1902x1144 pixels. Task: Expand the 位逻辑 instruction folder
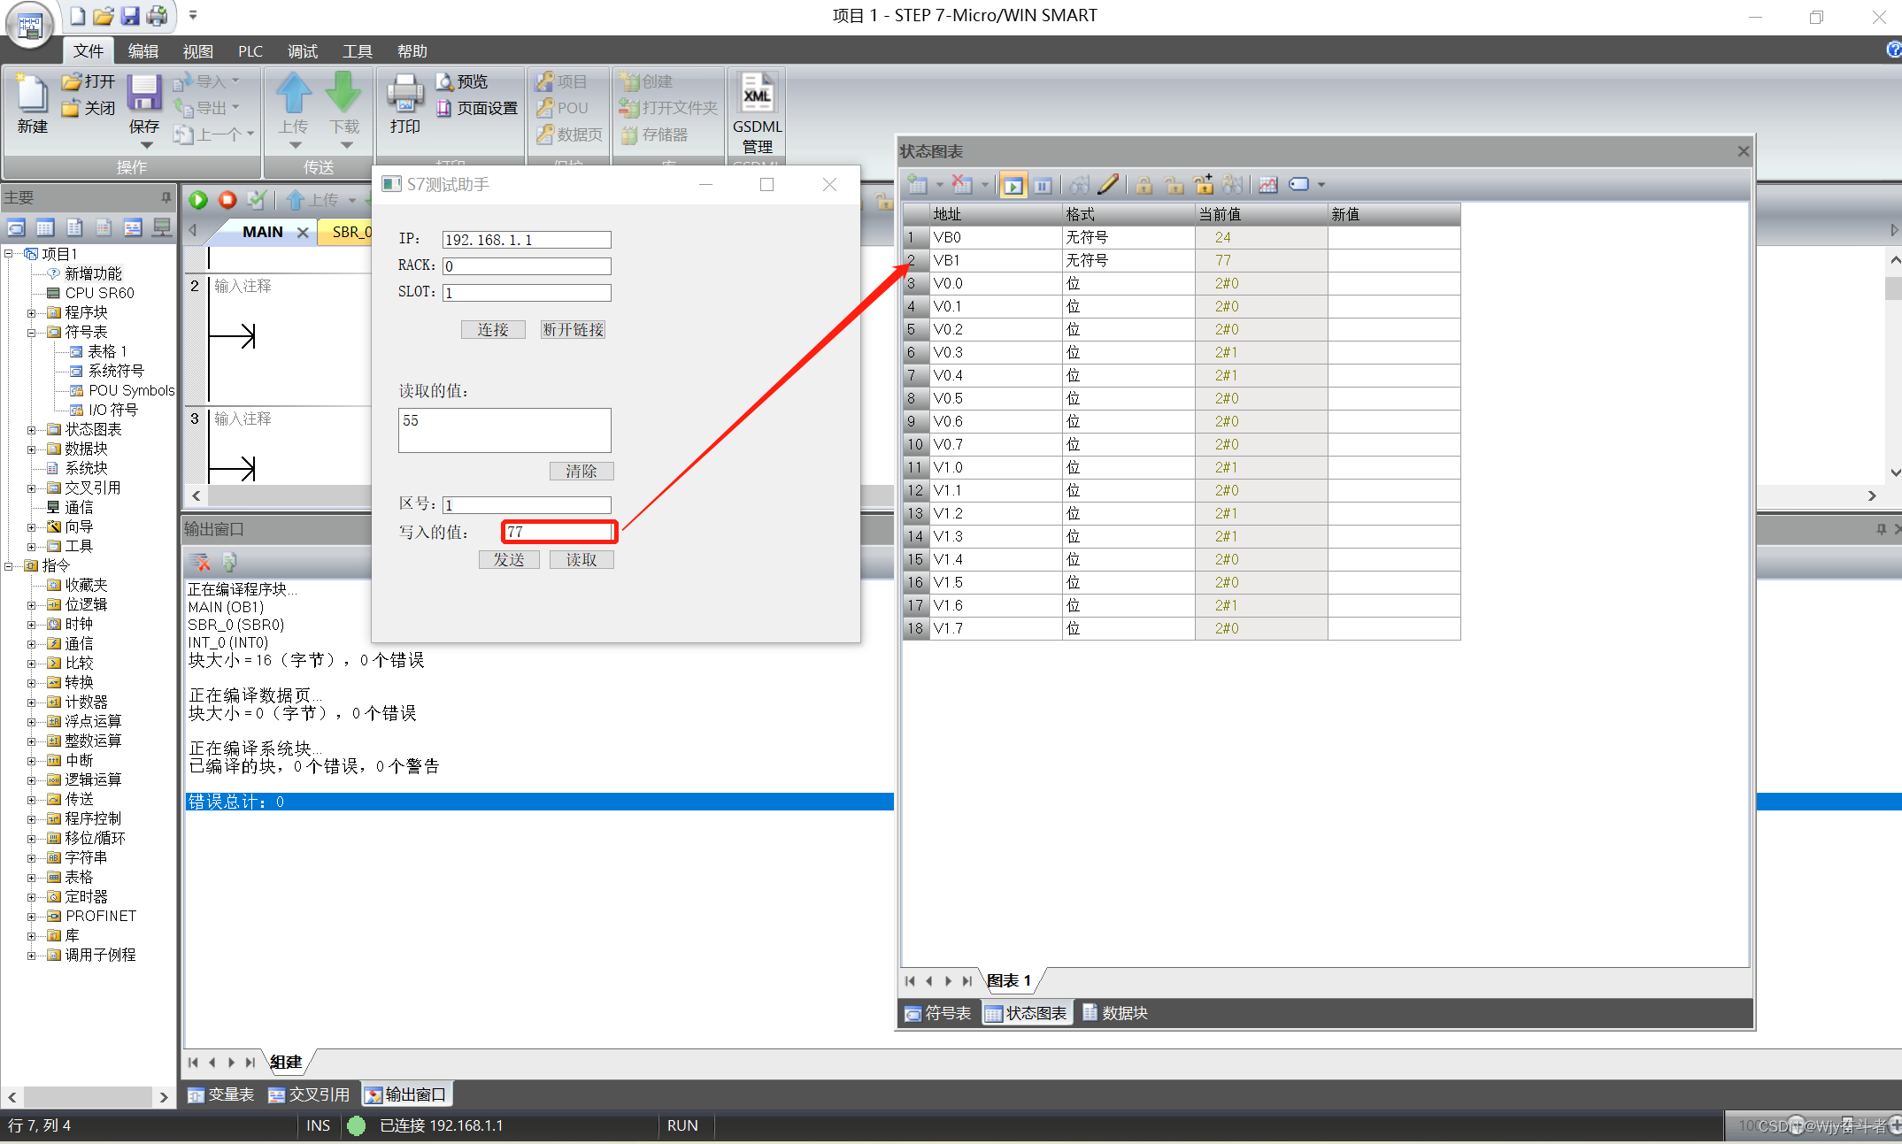32,605
